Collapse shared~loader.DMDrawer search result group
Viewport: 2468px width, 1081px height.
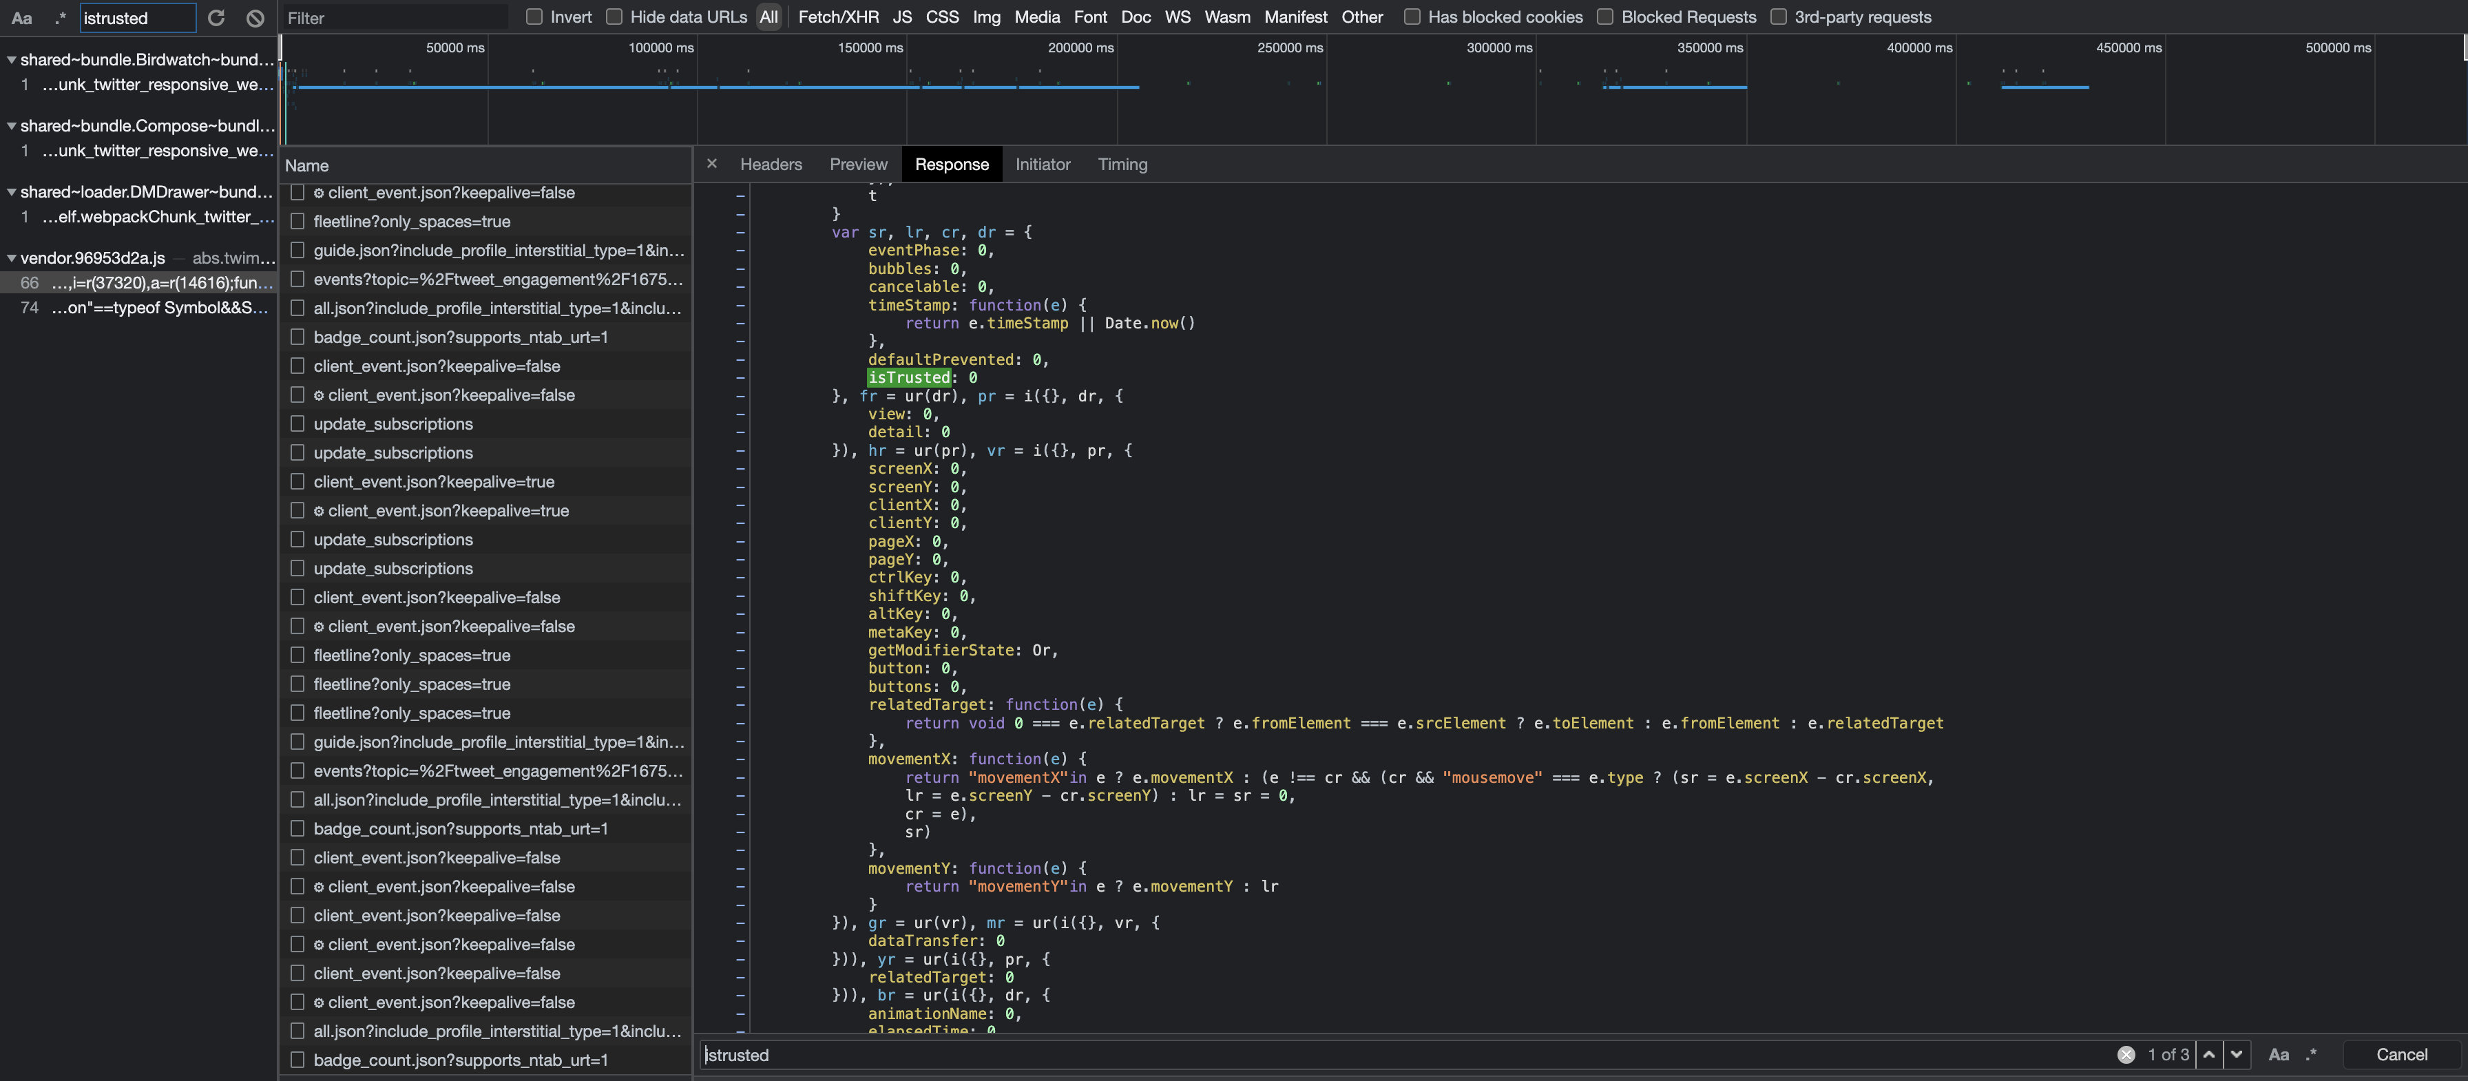12,191
